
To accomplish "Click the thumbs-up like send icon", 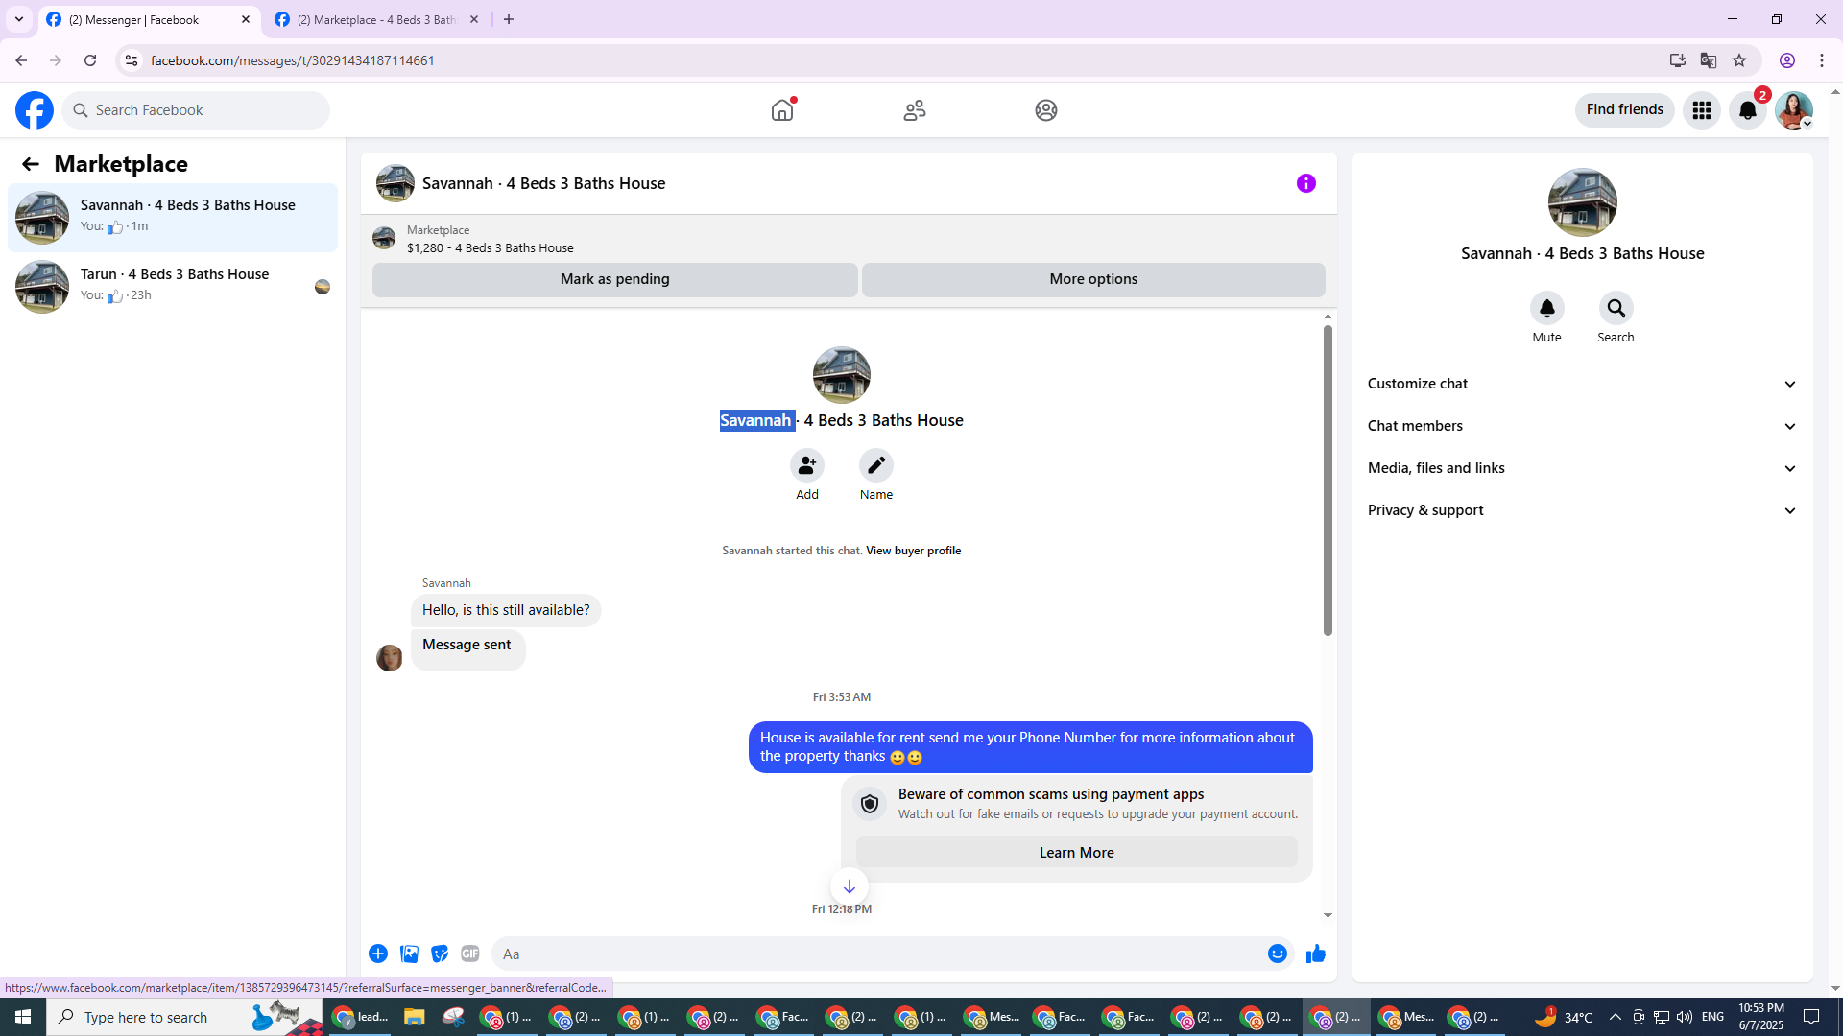I will pyautogui.click(x=1315, y=954).
